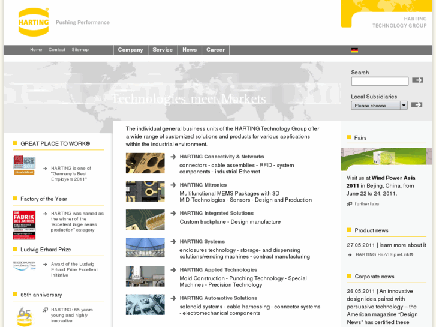Image resolution: width=436 pixels, height=327 pixels.
Task: Click external link icon by 65 years text
Action: click(45, 310)
